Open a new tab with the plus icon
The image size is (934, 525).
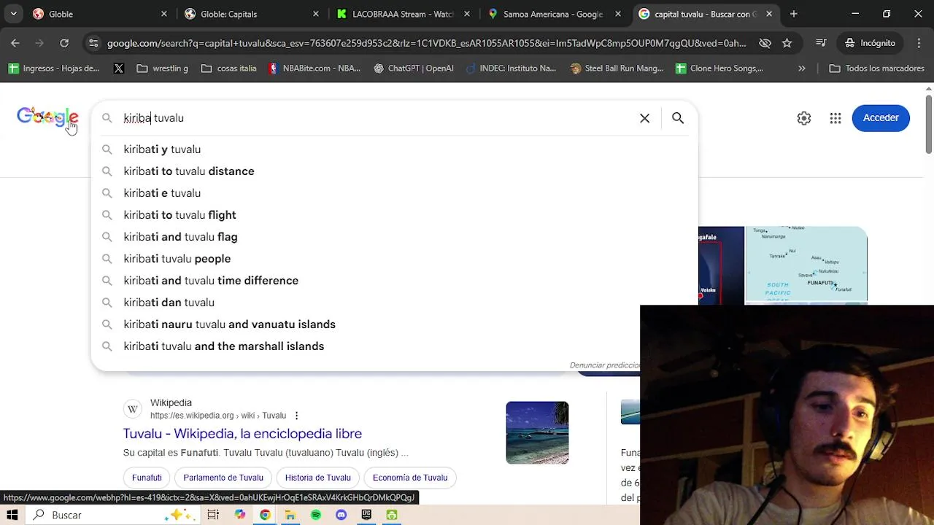[x=794, y=14]
